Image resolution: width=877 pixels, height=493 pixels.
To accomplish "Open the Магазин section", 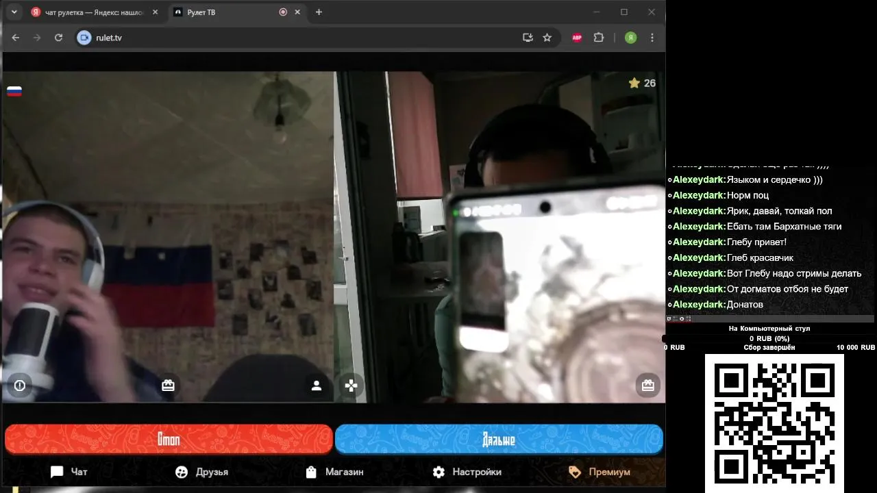I will pyautogui.click(x=334, y=472).
